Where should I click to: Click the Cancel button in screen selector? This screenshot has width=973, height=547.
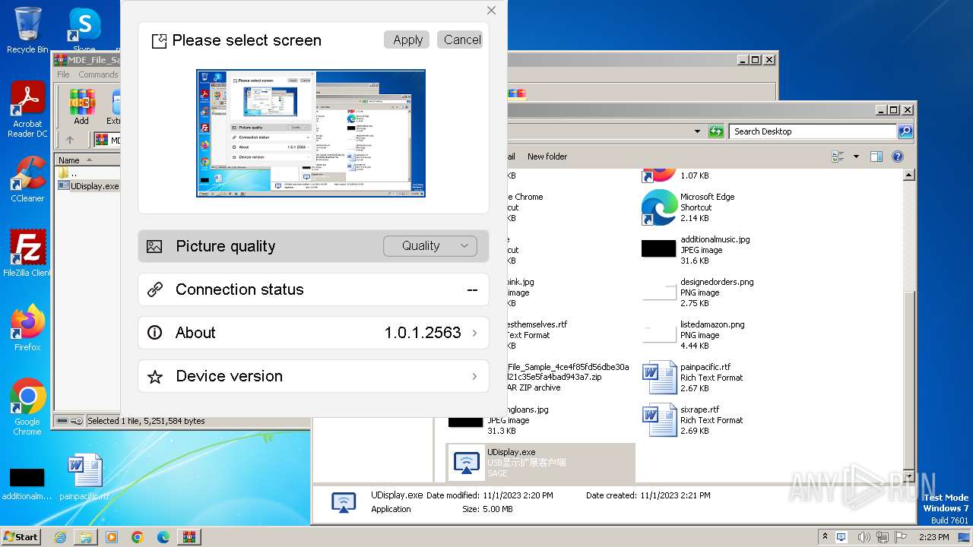[x=461, y=40]
